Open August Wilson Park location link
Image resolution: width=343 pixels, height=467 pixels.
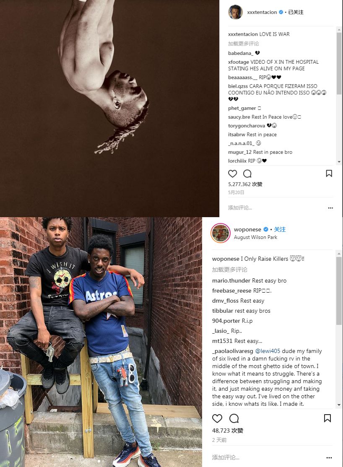[x=255, y=237]
